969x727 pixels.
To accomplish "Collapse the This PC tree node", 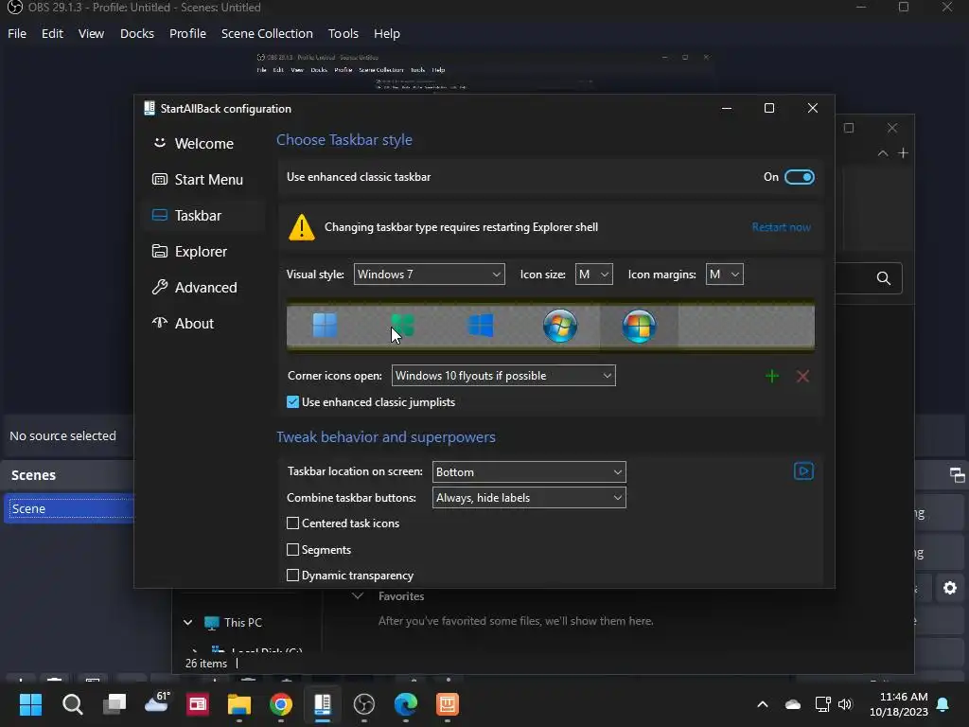I will pos(188,623).
